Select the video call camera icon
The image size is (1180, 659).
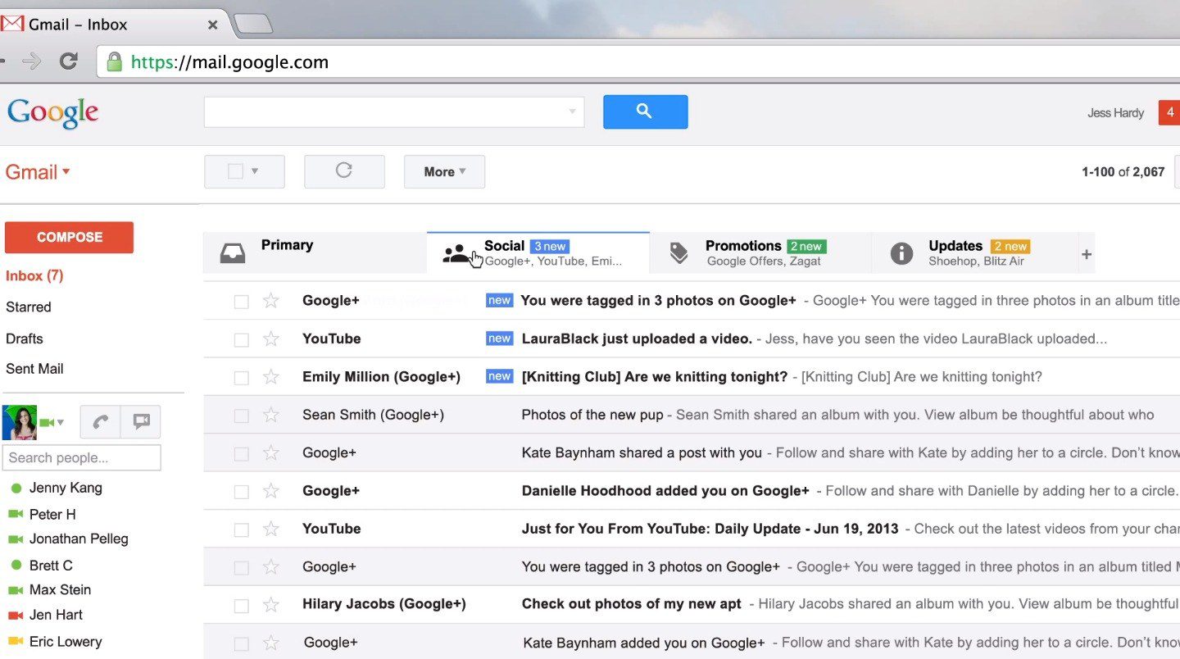tap(47, 421)
